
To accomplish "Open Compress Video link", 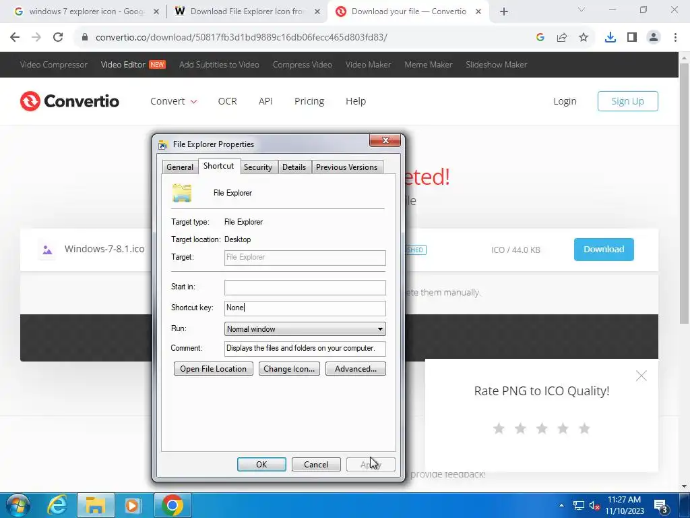I will point(303,65).
